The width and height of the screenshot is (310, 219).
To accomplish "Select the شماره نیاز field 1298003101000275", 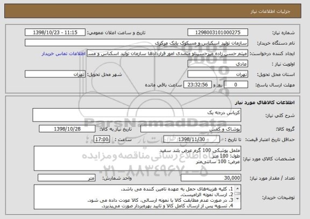I will coord(217,32).
